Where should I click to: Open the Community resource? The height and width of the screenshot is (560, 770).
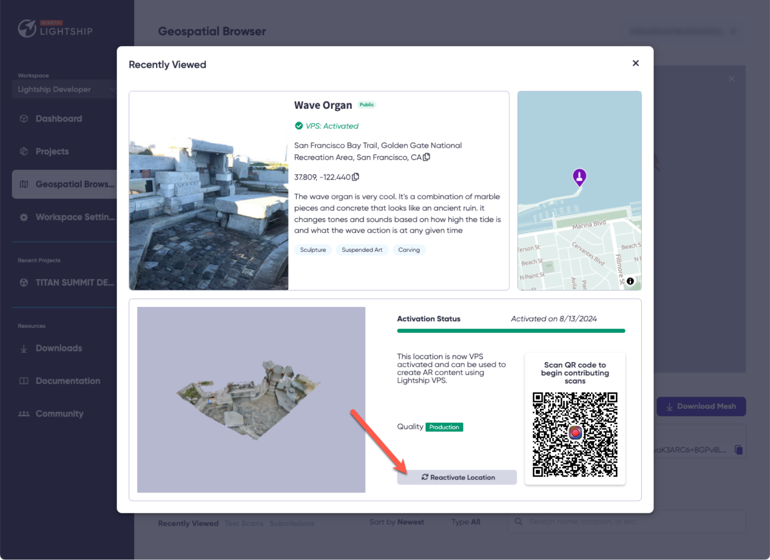60,413
